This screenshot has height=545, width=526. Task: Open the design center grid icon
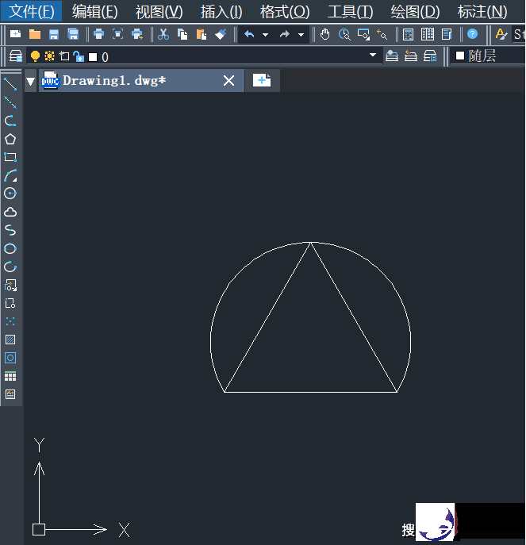(428, 34)
